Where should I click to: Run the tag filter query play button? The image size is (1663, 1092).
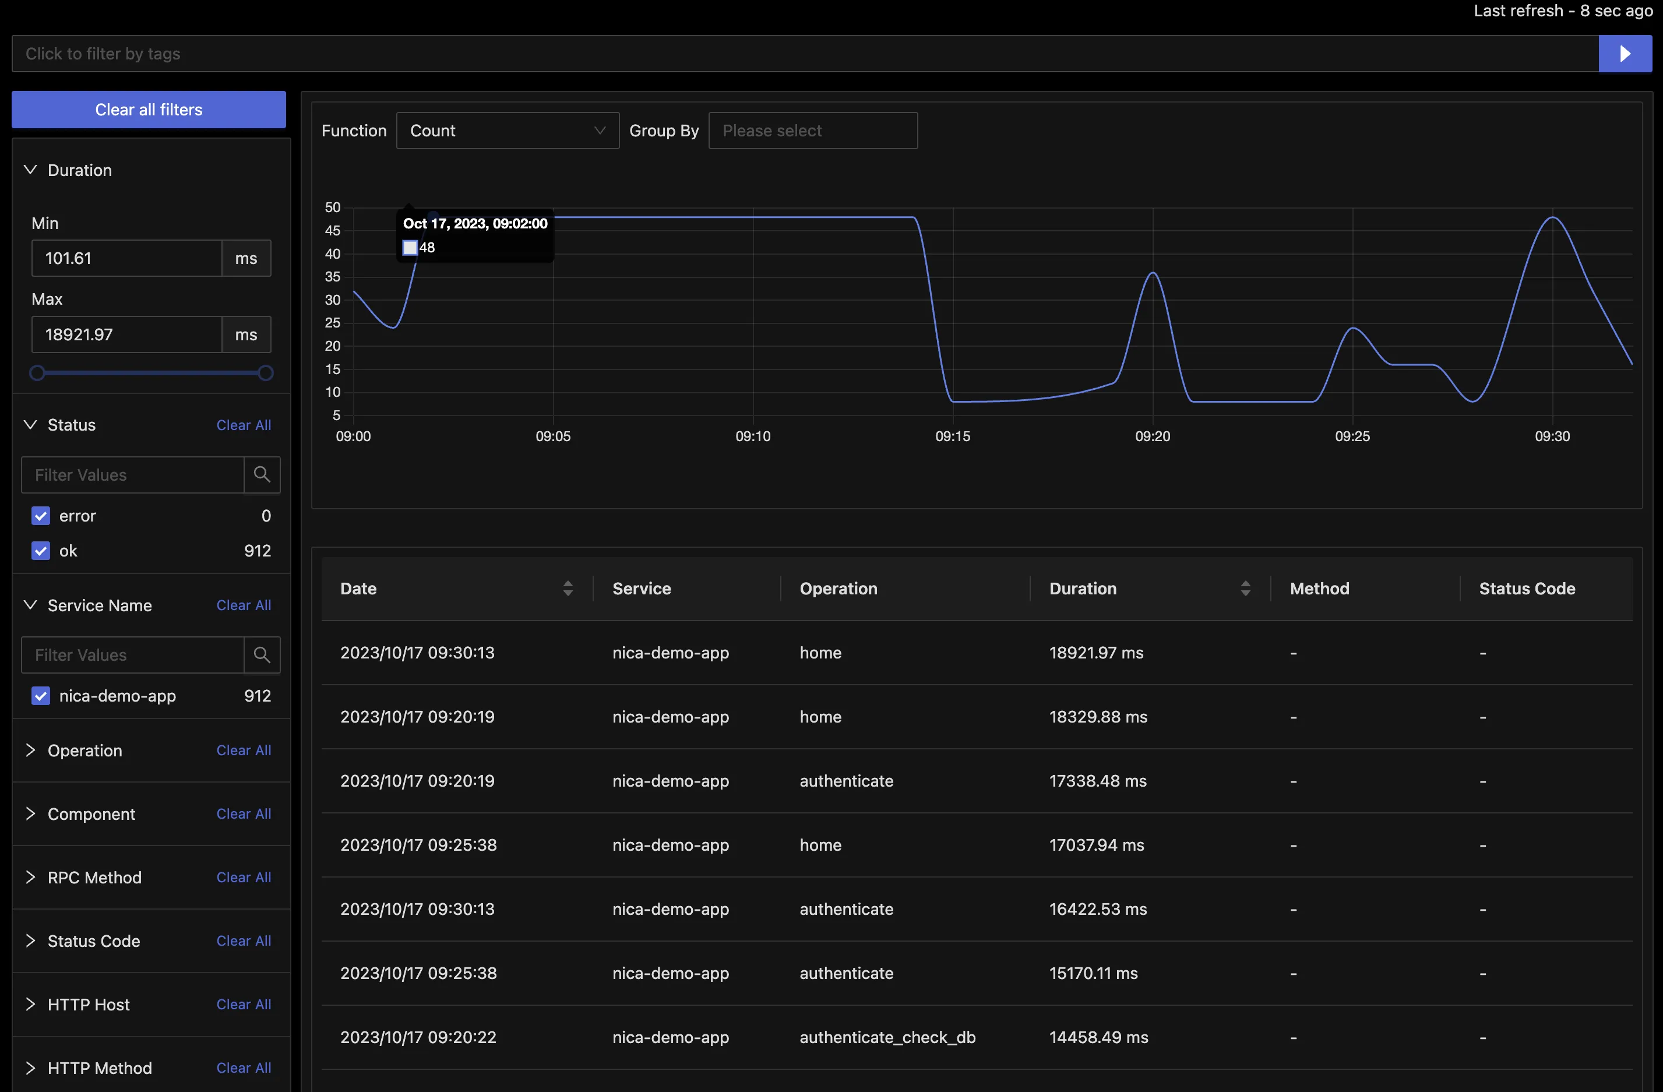1625,54
